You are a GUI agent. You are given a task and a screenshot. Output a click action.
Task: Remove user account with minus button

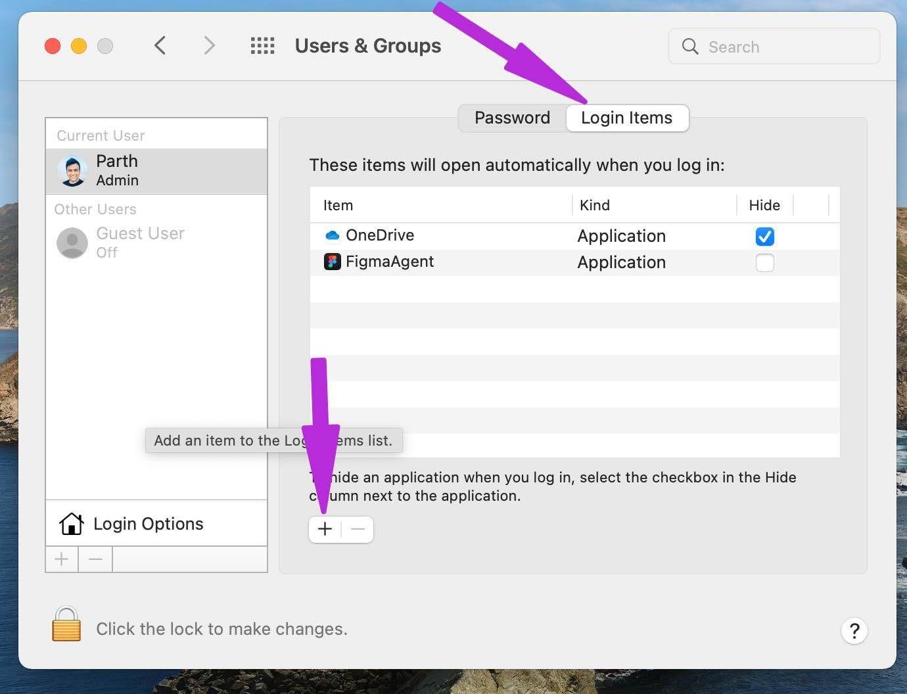tap(95, 559)
